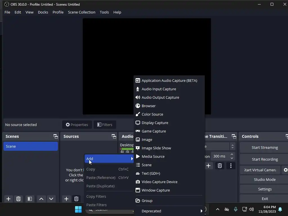Image resolution: width=288 pixels, height=216 pixels.
Task: Remove source with Sources trash icon
Action: (x=76, y=199)
